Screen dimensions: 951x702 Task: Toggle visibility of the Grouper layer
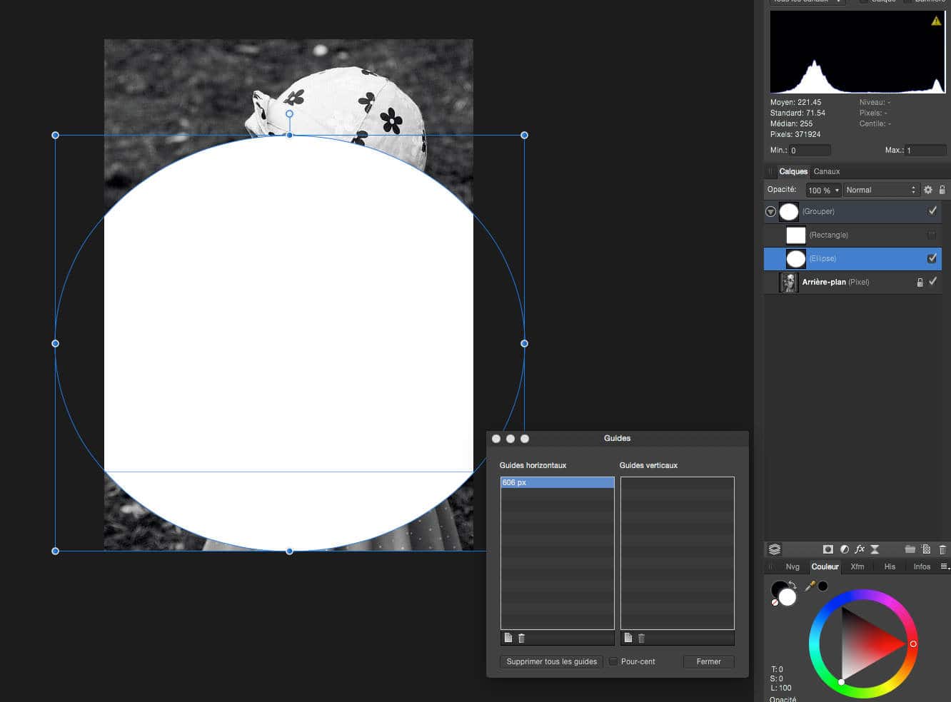tap(932, 210)
